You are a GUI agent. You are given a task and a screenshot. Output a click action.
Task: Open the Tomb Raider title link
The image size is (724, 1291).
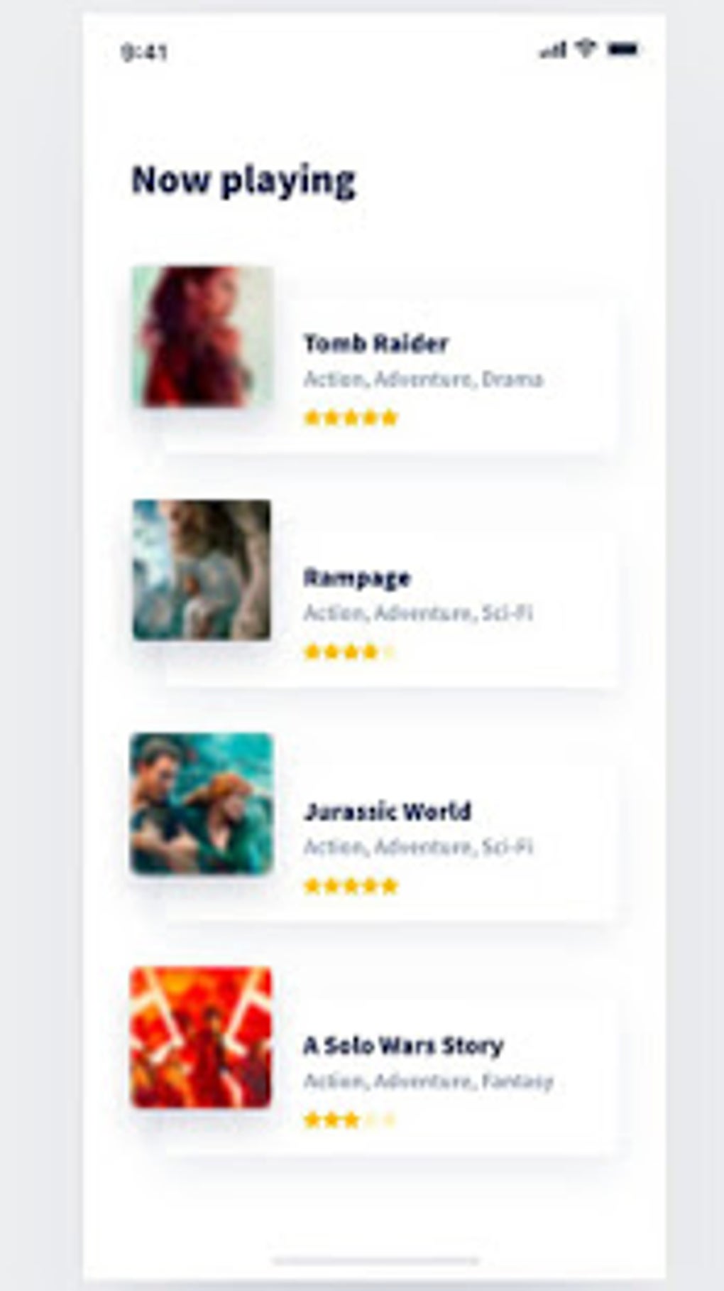376,344
